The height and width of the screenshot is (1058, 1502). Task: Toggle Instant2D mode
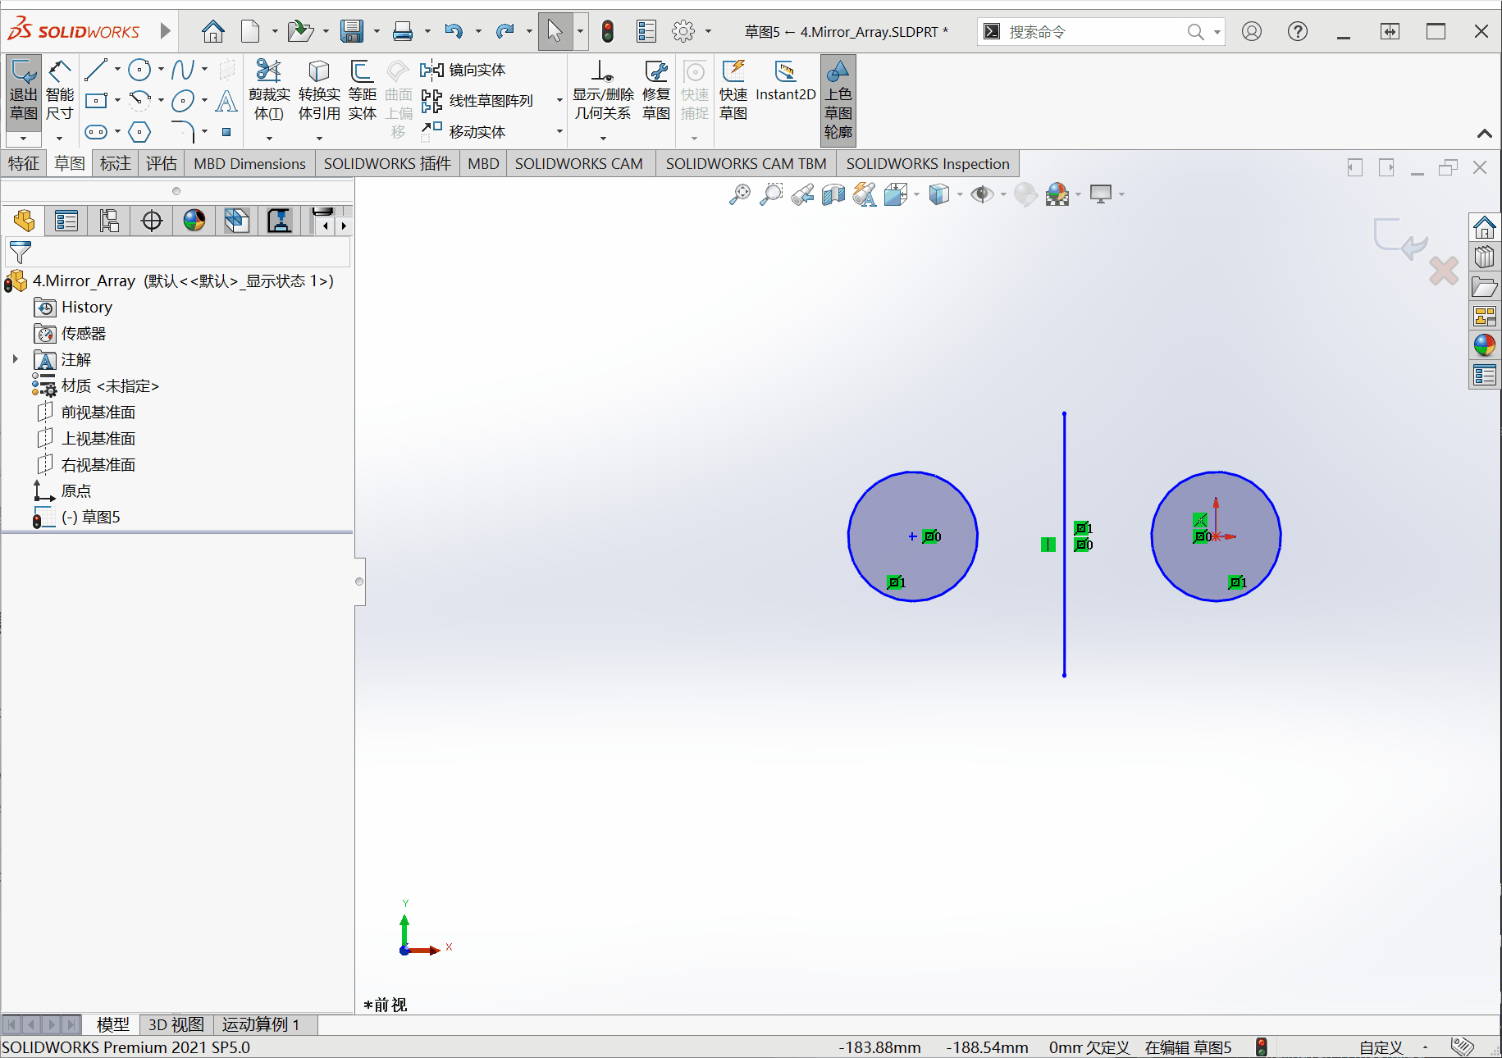pos(785,82)
